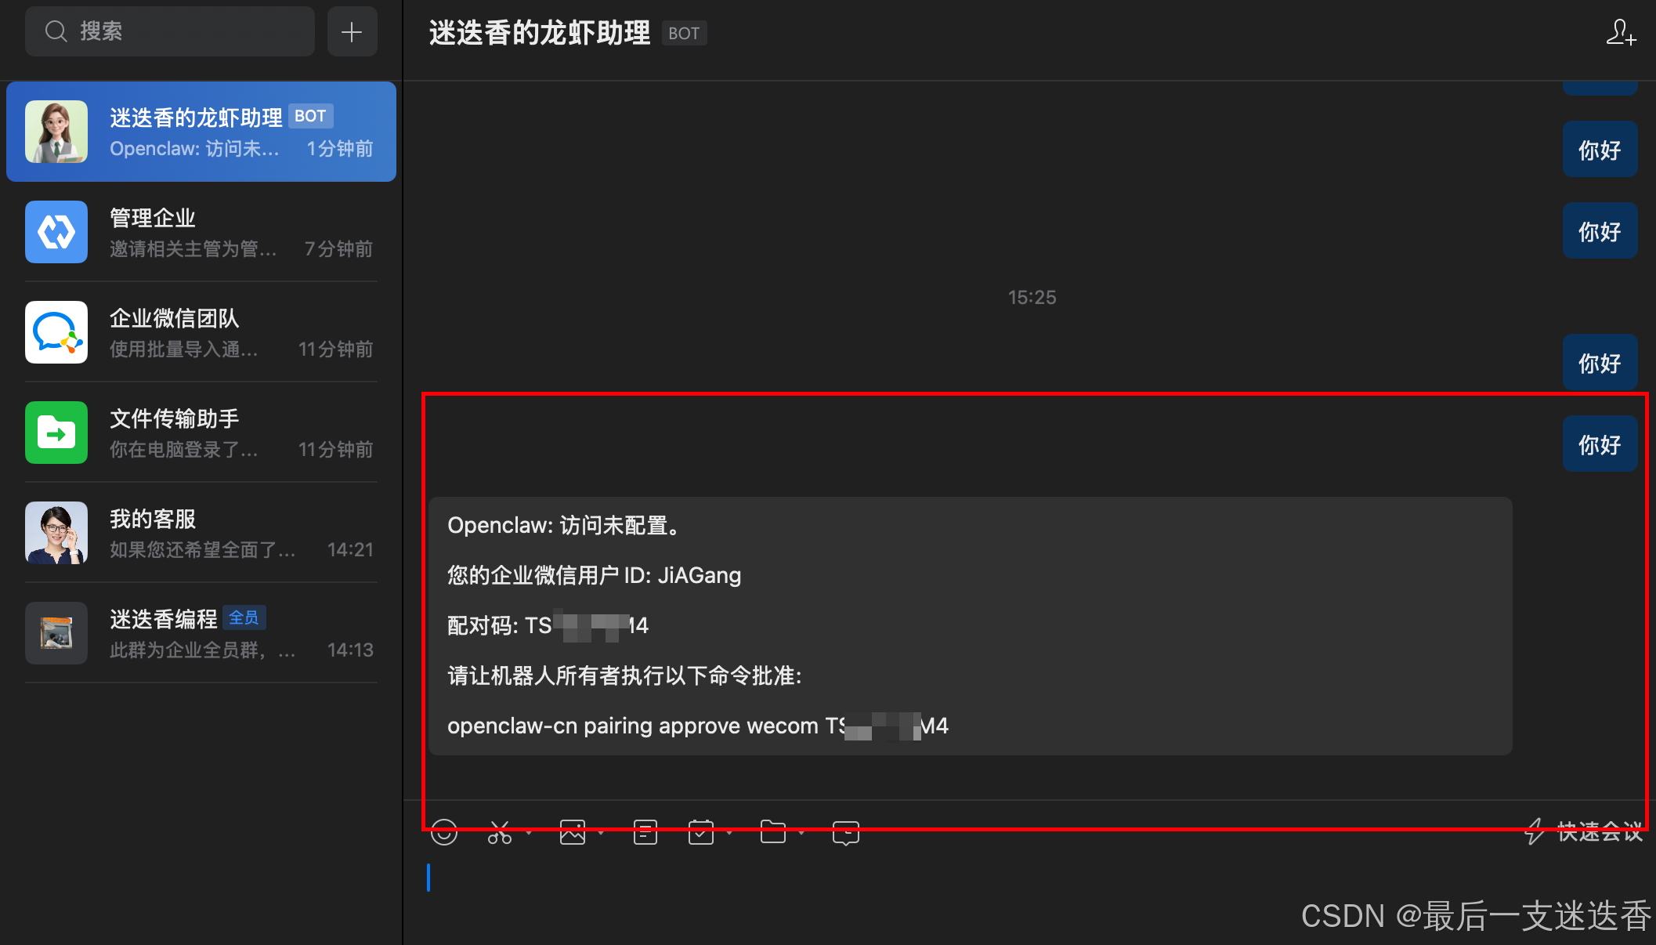
Task: Click the 您的企业微信用户 ID: JiAGang line
Action: 594,575
